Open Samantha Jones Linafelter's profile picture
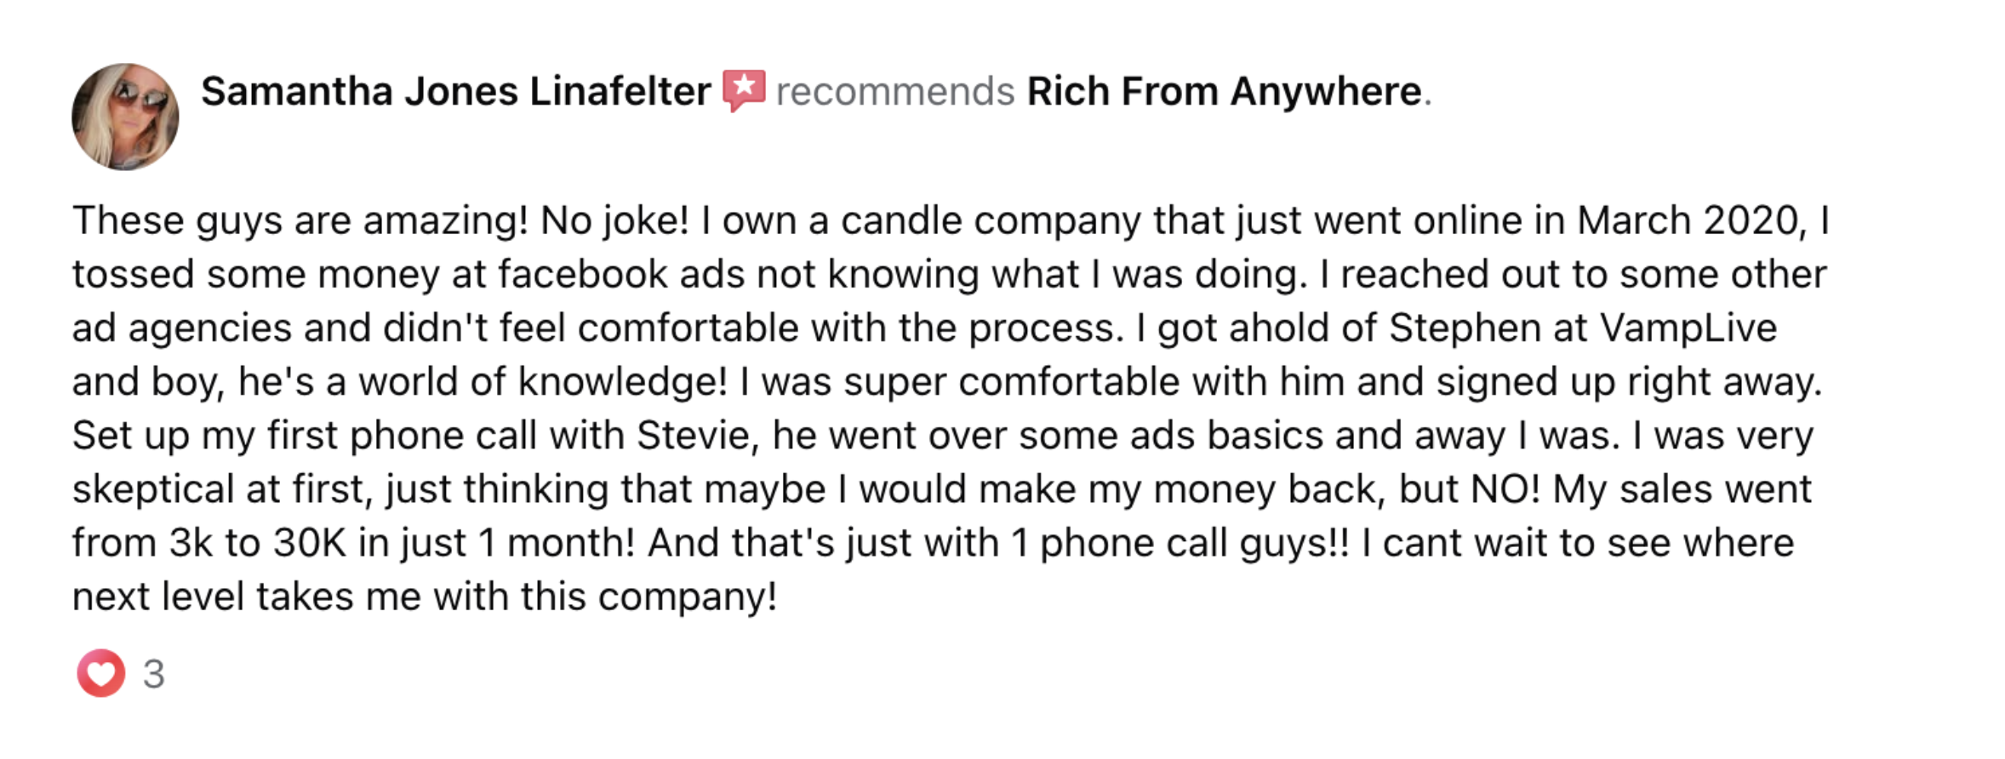Screen dimensions: 2005x759 (125, 117)
